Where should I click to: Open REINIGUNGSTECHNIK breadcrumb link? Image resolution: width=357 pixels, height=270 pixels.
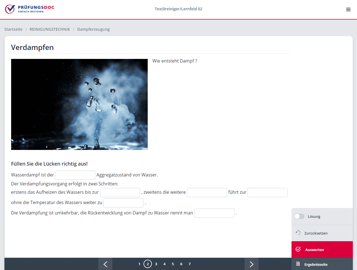pos(50,29)
